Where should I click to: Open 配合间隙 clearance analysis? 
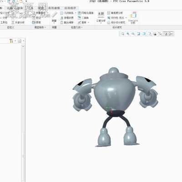[67, 22]
